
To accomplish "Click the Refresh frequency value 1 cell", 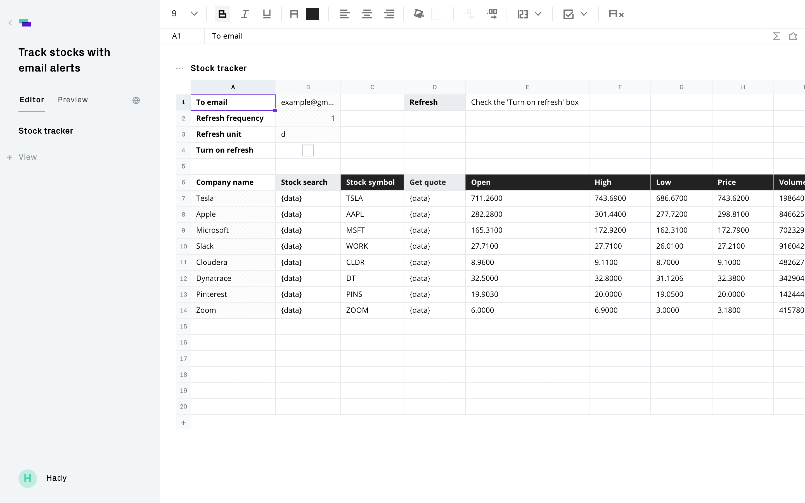I will [308, 118].
